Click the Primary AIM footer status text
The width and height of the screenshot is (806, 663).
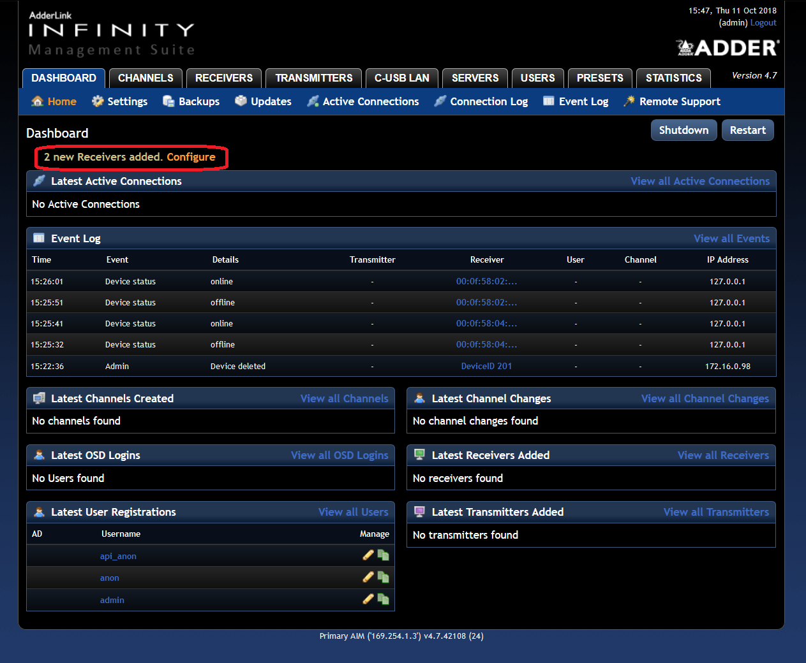401,636
